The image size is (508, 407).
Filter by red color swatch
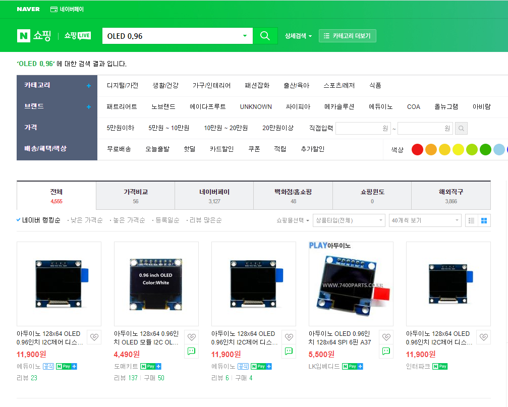tap(417, 150)
